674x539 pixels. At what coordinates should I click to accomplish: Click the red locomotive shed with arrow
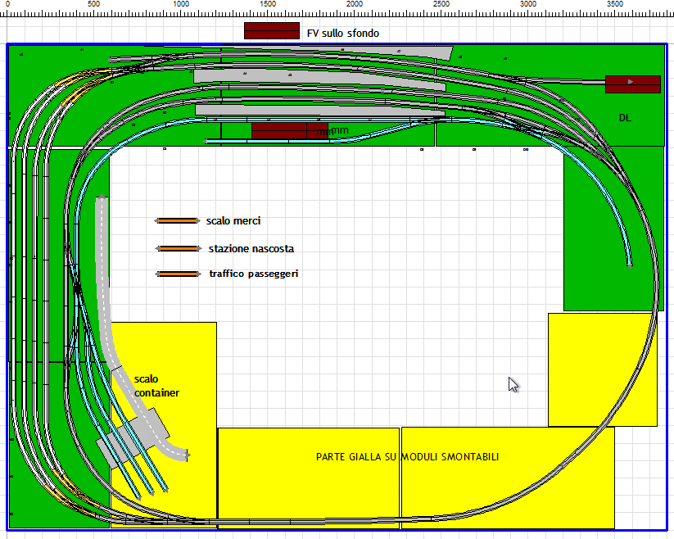pos(632,84)
